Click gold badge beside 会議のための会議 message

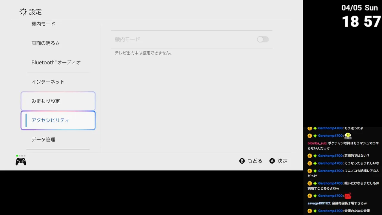tap(310, 211)
